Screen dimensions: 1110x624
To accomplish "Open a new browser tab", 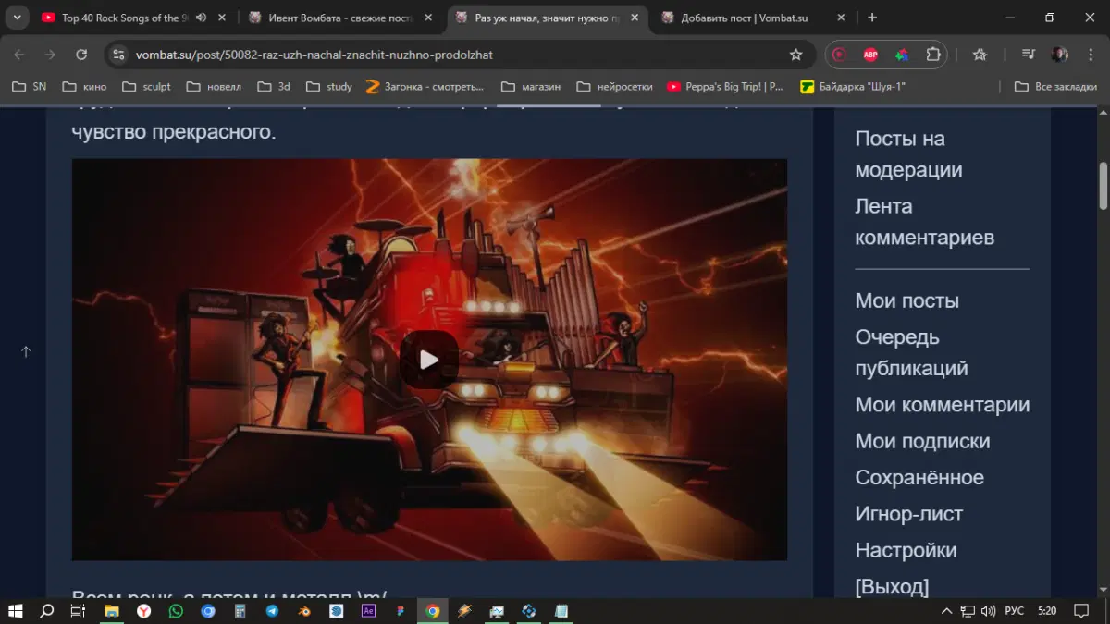I will (871, 18).
